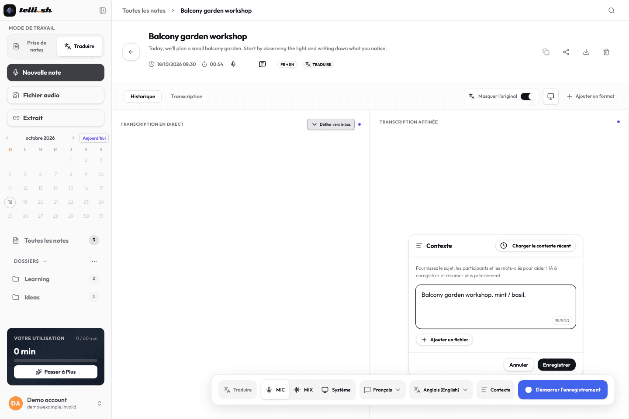Toggle the Masquer l'original switch
Viewport: 629px width, 419px height.
[x=528, y=96]
